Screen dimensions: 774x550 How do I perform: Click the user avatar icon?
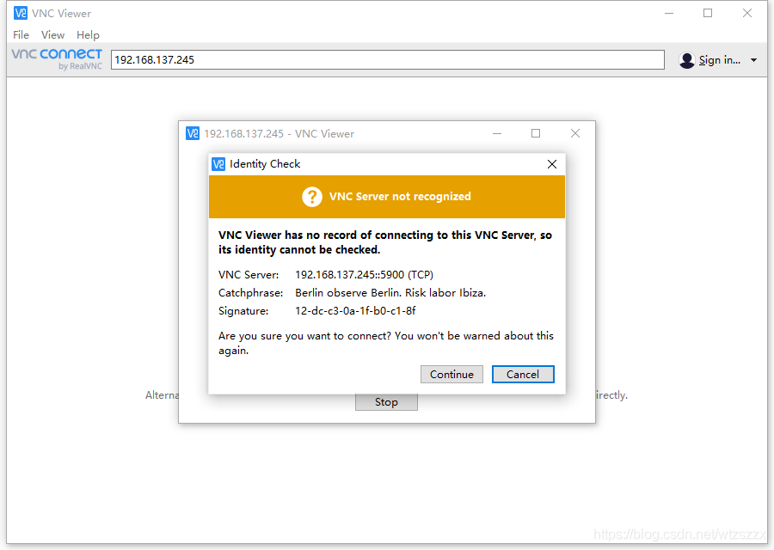pyautogui.click(x=686, y=60)
